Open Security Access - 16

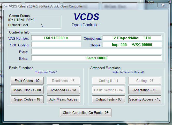click(145, 99)
